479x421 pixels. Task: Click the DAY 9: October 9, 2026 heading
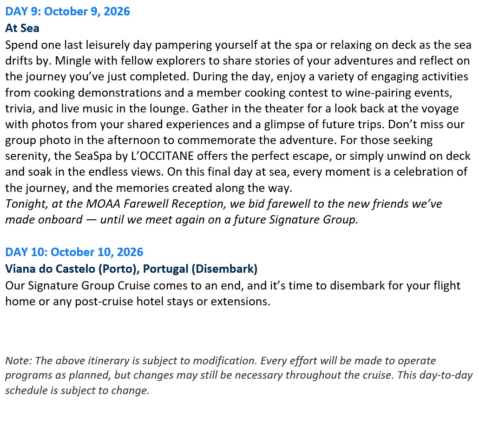67,11
